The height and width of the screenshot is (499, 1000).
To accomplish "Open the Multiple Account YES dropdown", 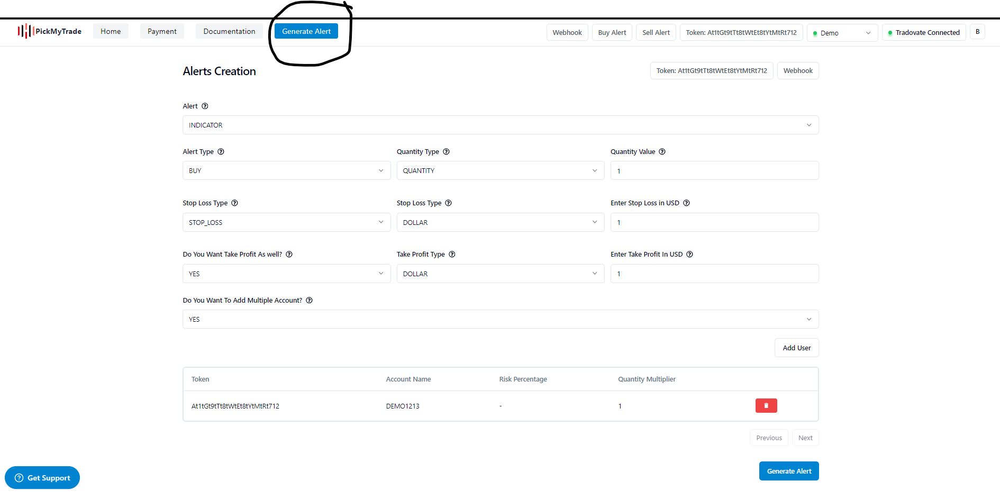I will (x=501, y=319).
